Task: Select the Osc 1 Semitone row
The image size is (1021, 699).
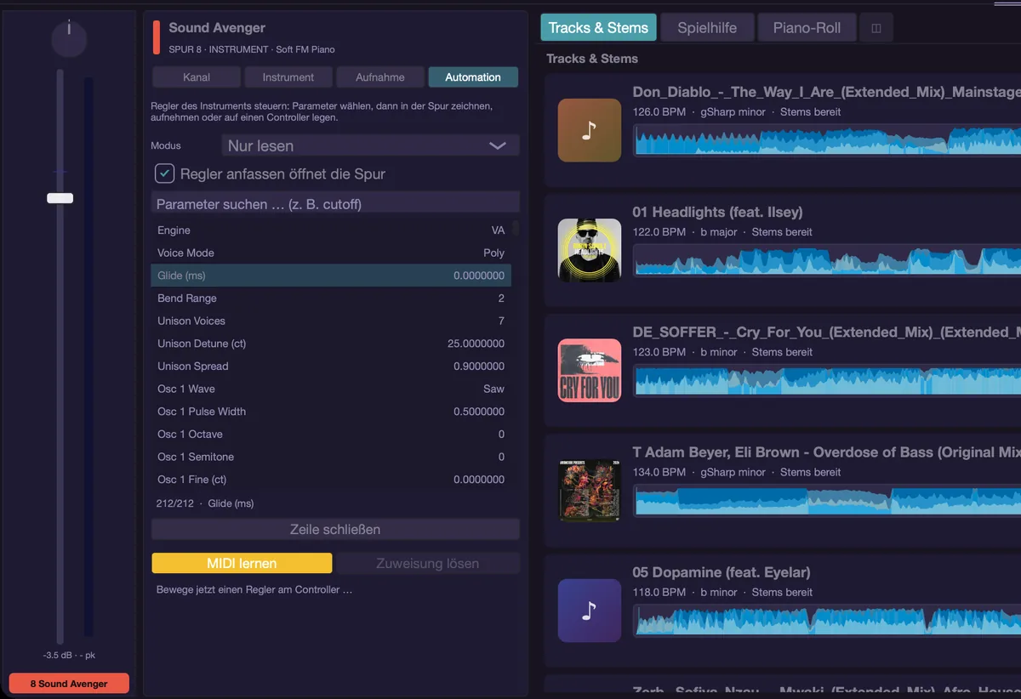Action: [331, 457]
